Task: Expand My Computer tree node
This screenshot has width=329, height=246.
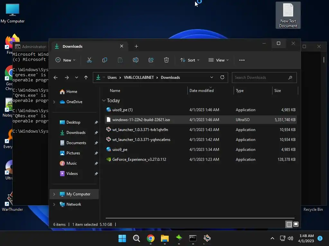Action: pos(54,194)
